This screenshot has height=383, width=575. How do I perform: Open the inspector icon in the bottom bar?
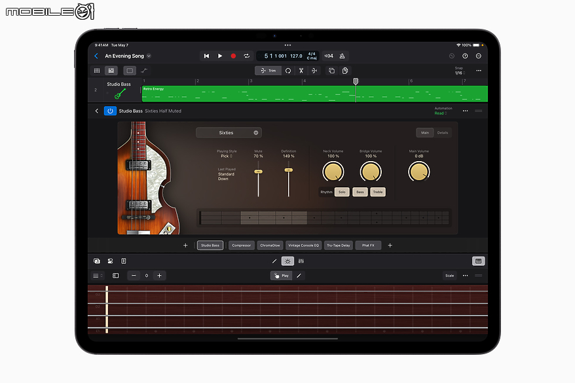click(x=111, y=261)
